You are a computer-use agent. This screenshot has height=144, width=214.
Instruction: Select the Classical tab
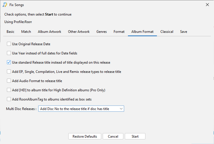pyautogui.click(x=167, y=32)
